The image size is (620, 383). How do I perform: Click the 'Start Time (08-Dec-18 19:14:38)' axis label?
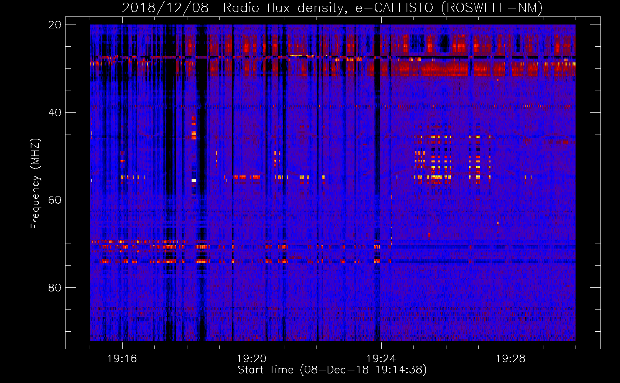(x=332, y=370)
